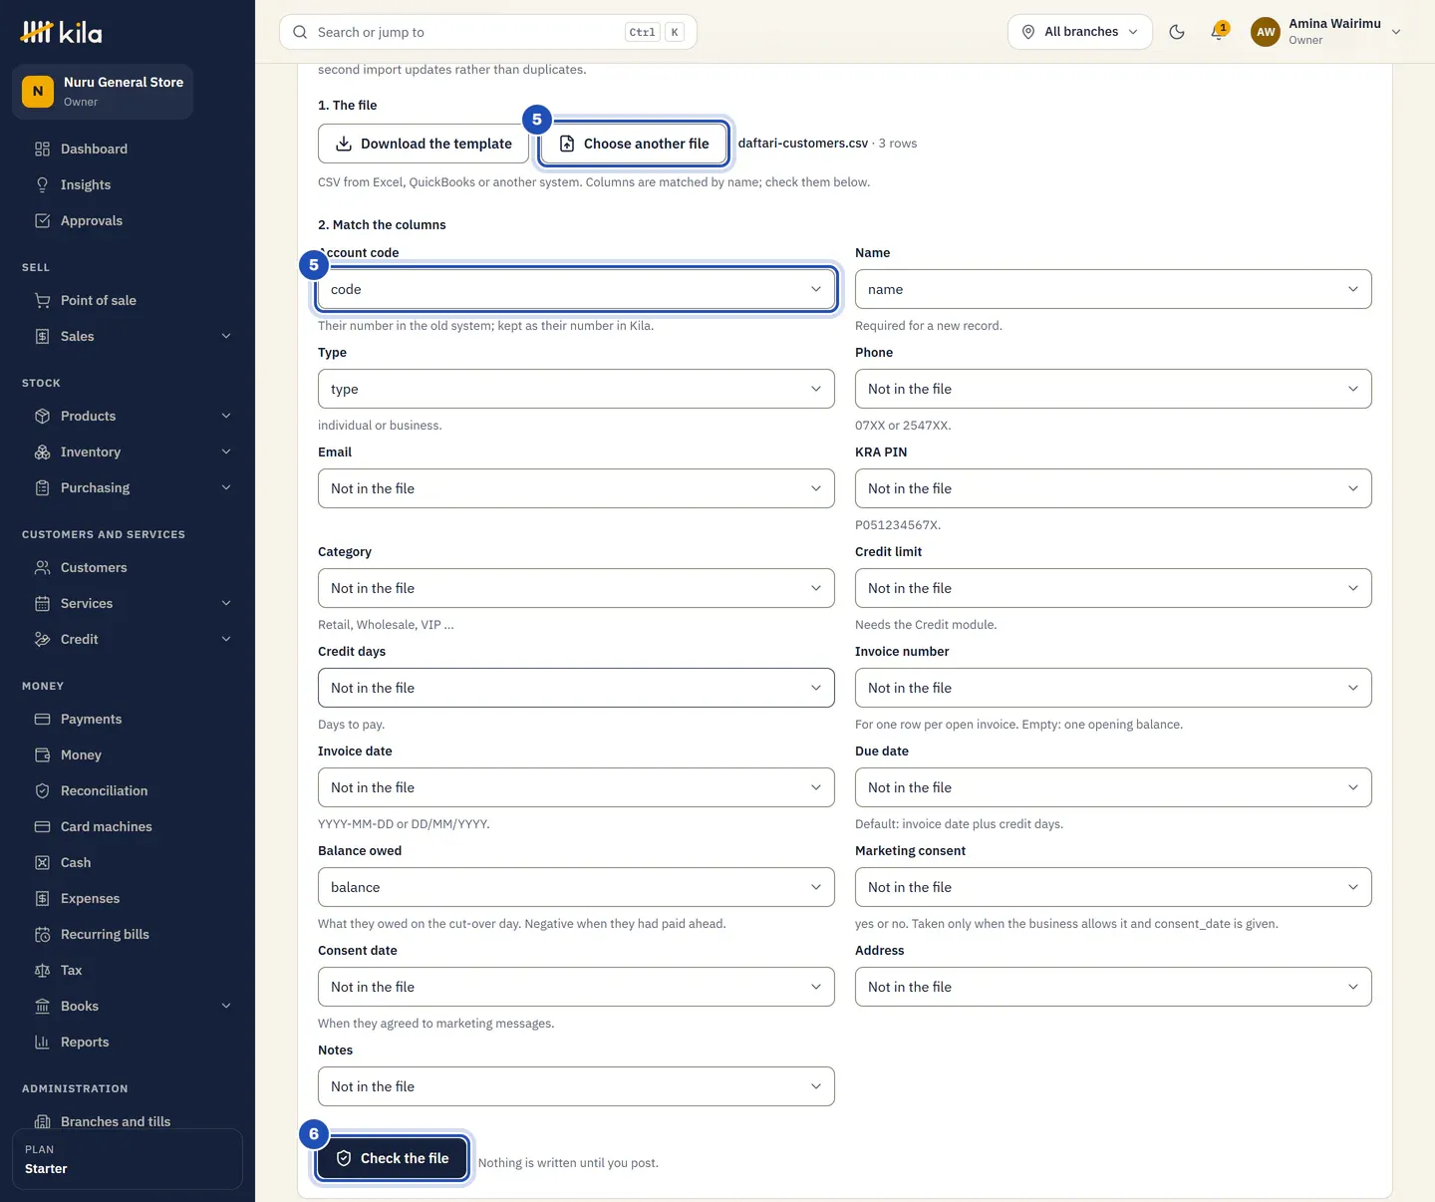Screen dimensions: 1435x1202
Task: Open the Notes column dropdown
Action: (x=576, y=1086)
